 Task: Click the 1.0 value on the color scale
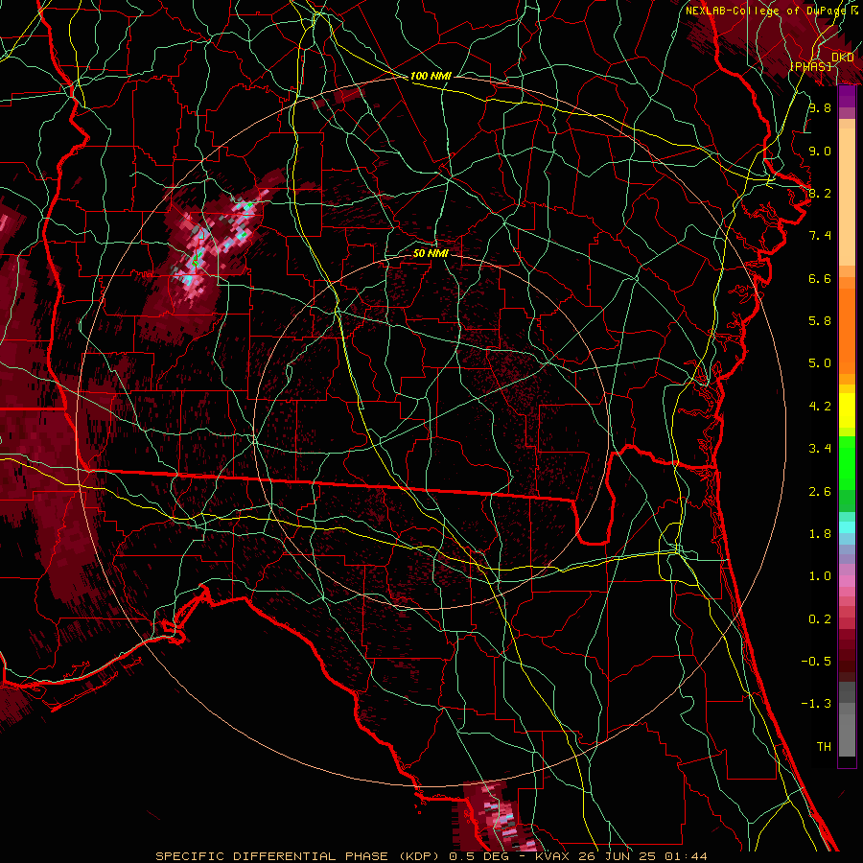tap(820, 576)
